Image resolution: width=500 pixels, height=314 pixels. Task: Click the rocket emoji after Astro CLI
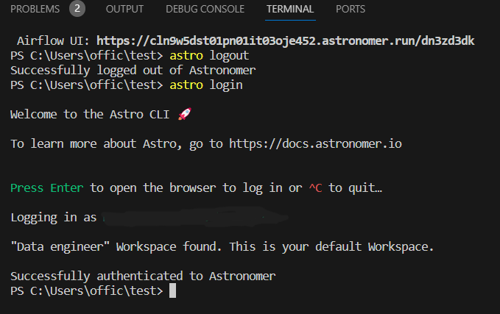click(185, 114)
